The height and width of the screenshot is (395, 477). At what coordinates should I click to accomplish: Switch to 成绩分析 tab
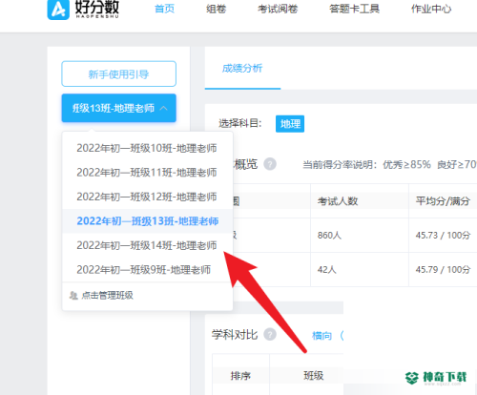pyautogui.click(x=242, y=68)
